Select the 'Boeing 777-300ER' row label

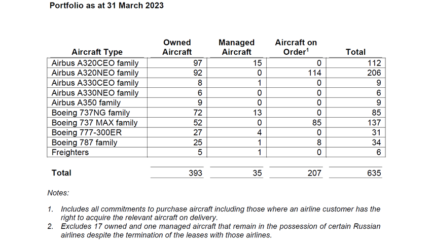86,132
